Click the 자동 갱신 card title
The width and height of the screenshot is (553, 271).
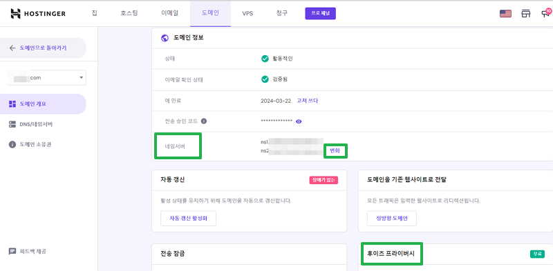coord(172,180)
